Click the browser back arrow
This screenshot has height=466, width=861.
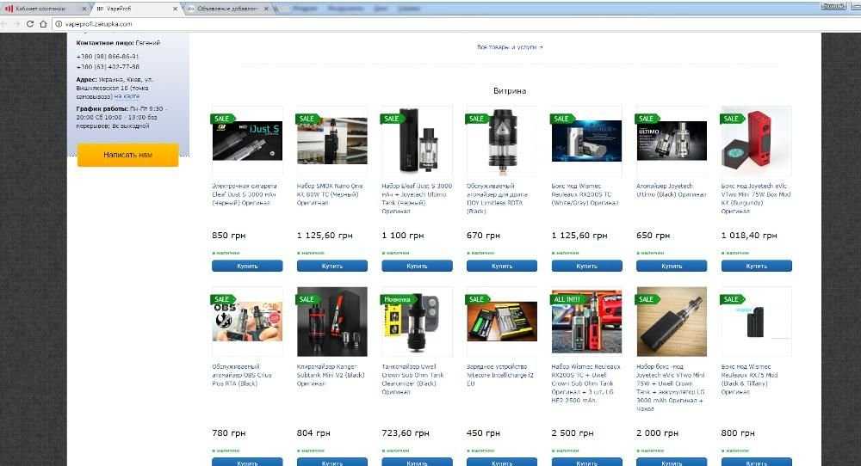[3, 24]
